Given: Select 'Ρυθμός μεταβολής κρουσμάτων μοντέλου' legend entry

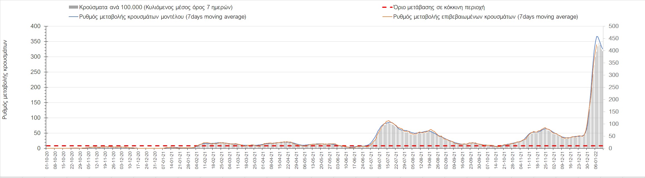Looking at the screenshot, I should pos(163,17).
